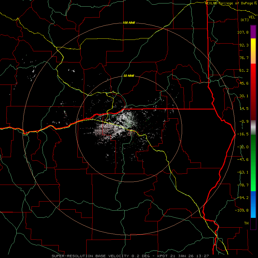Click the 45.6 velocity scale value
Screen dimensions: 258x258
(x=244, y=83)
